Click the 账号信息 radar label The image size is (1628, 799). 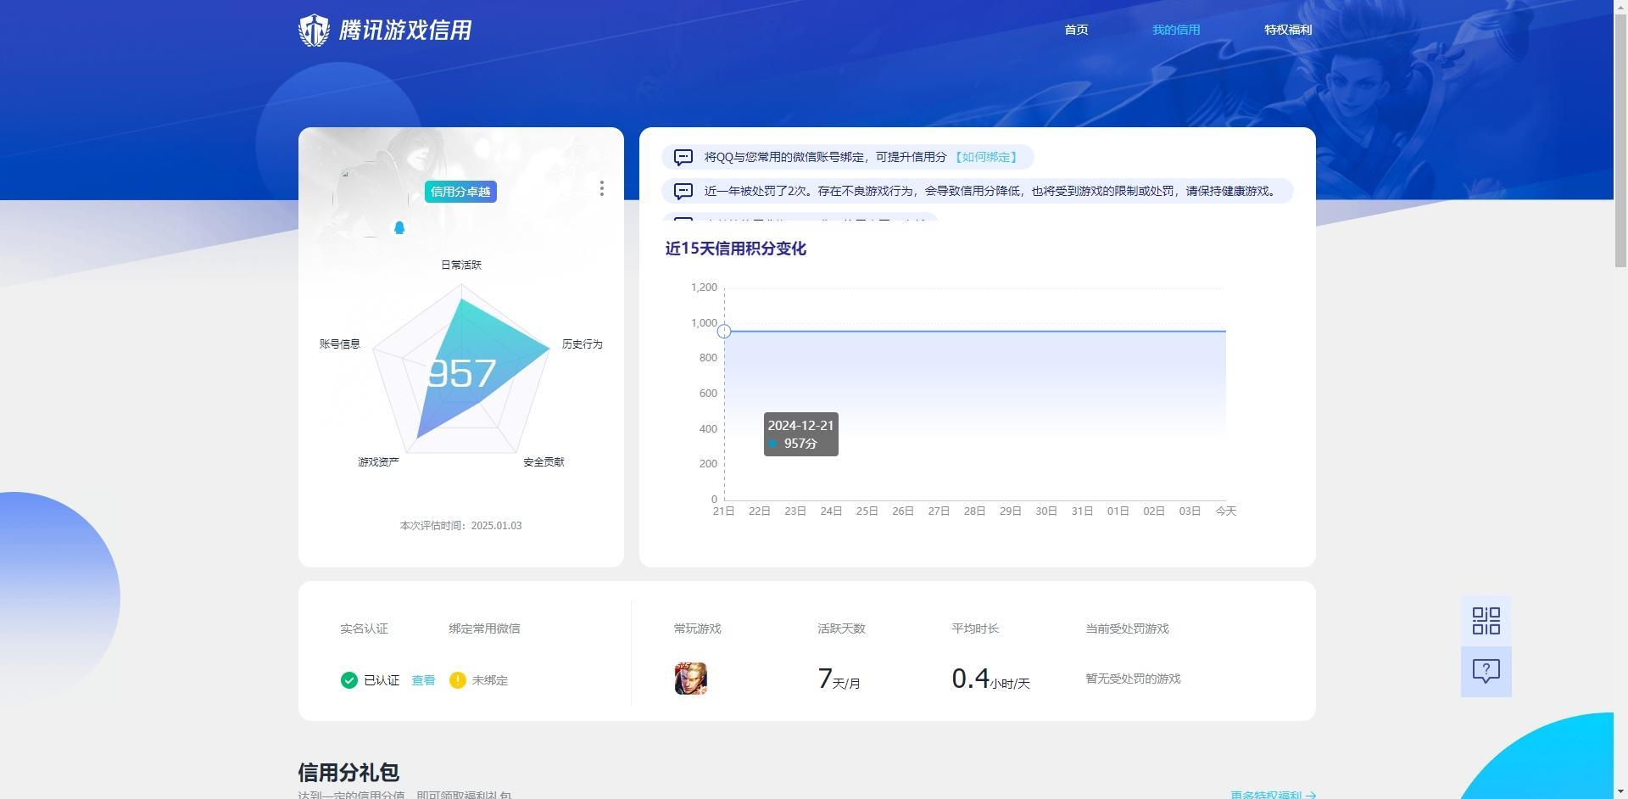[x=340, y=344]
